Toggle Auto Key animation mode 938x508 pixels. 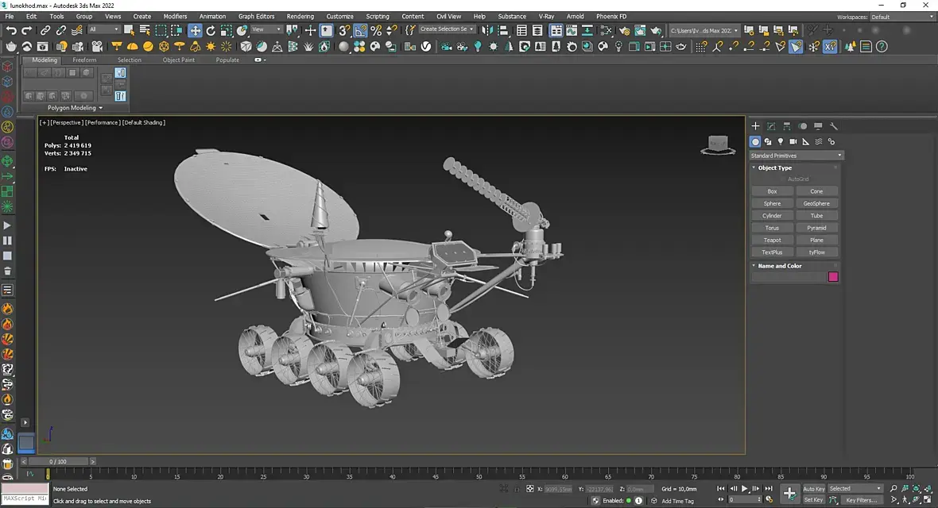point(814,489)
